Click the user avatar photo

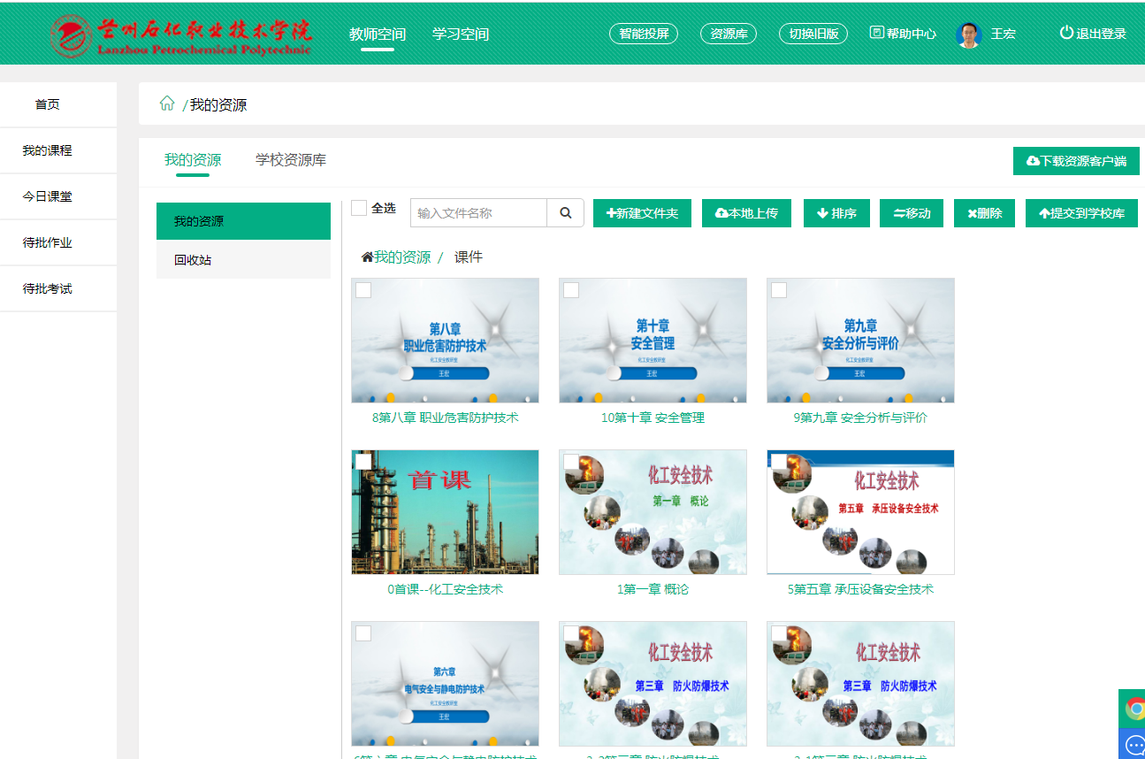click(969, 34)
